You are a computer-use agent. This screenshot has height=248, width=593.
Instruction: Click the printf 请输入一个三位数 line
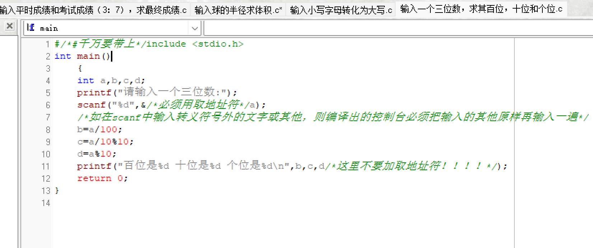tap(157, 92)
